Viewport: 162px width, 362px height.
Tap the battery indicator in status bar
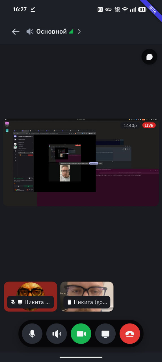pos(142,9)
